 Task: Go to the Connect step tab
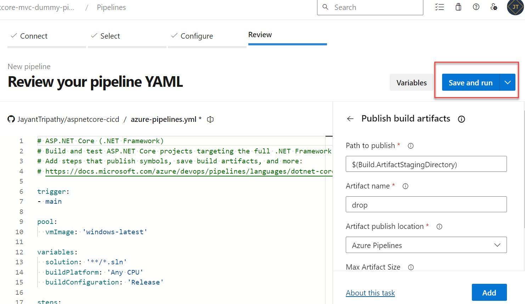34,36
